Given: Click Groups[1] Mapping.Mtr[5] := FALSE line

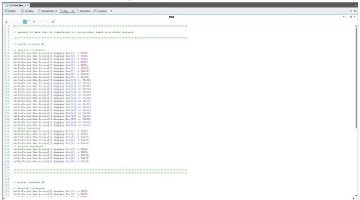Looking at the screenshot, I should coord(51,143).
